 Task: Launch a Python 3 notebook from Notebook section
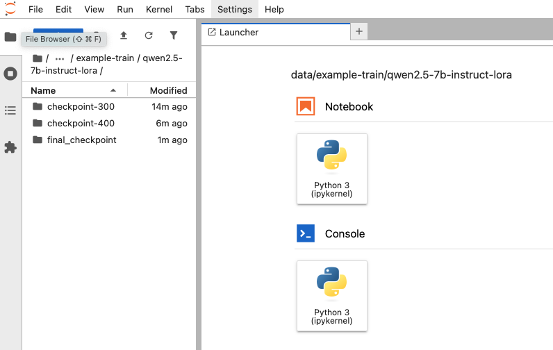(331, 169)
